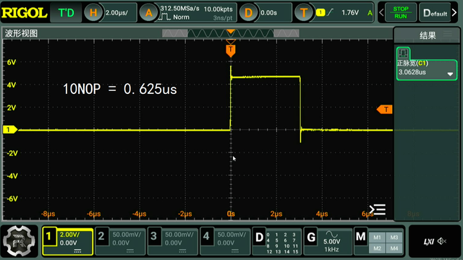463x260 pixels.
Task: Expand the positive pulse width measurement dropdown
Action: pyautogui.click(x=450, y=74)
